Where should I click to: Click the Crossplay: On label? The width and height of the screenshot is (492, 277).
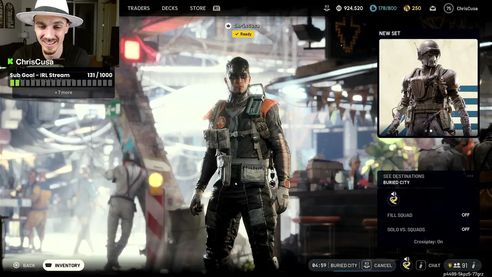(x=428, y=242)
